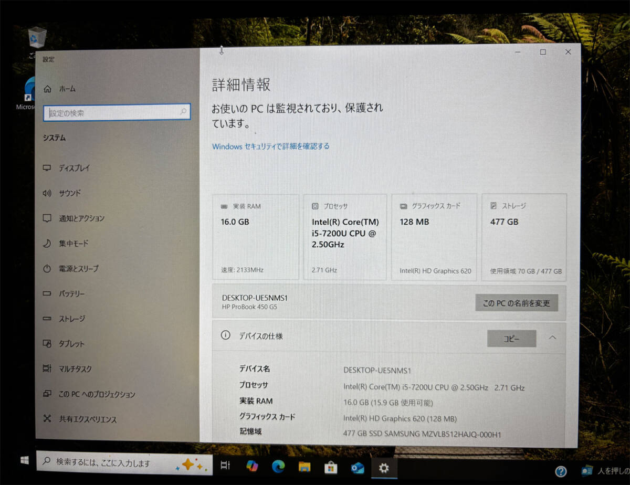Click the この PC の名前を変更 button
The image size is (630, 485).
click(x=516, y=303)
